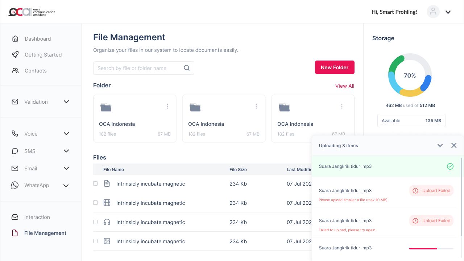The image size is (464, 261).
Task: Close the uploading items panel
Action: point(454,145)
